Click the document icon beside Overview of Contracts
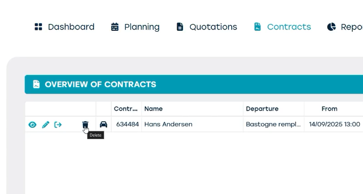The height and width of the screenshot is (194, 363). pyautogui.click(x=36, y=84)
